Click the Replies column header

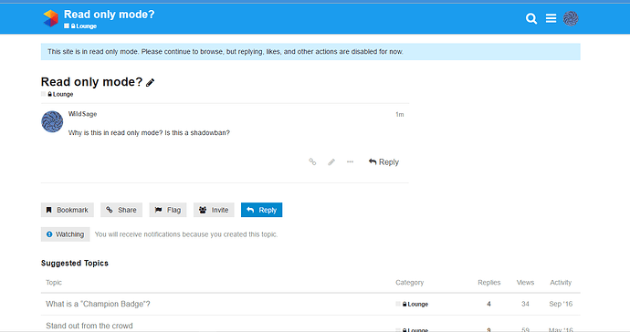[489, 283]
